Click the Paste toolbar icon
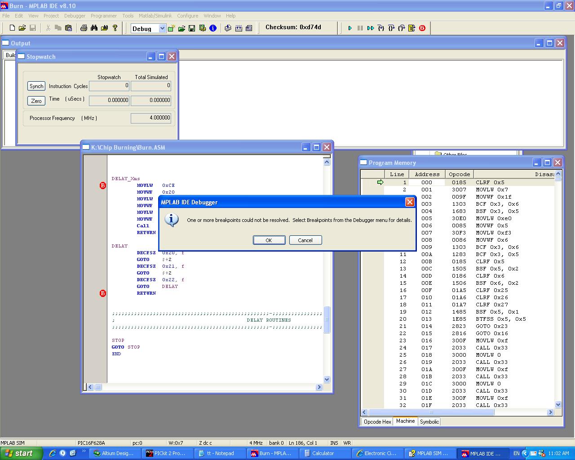575x460 pixels. click(x=68, y=28)
